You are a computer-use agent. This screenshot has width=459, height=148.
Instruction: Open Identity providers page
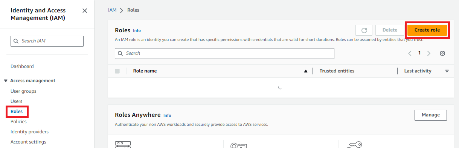point(29,132)
